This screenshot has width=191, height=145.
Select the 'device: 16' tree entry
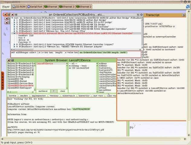(24, 40)
